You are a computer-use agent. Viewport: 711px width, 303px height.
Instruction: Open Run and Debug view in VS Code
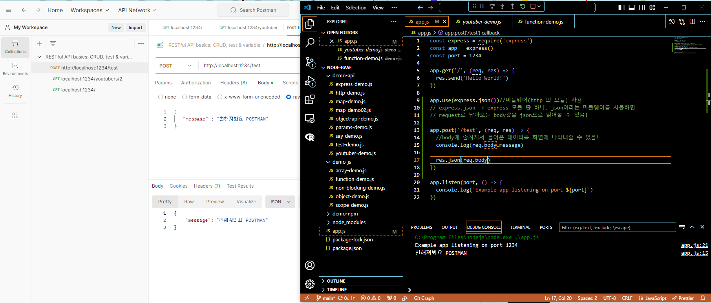(310, 81)
